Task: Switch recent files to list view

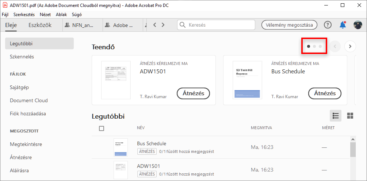Action: (336, 116)
